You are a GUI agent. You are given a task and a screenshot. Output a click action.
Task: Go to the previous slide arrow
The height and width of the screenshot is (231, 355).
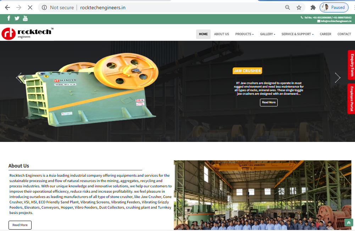tap(19, 78)
